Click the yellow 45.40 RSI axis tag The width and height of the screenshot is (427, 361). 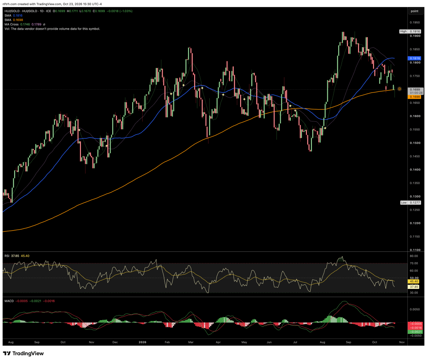[414, 281]
